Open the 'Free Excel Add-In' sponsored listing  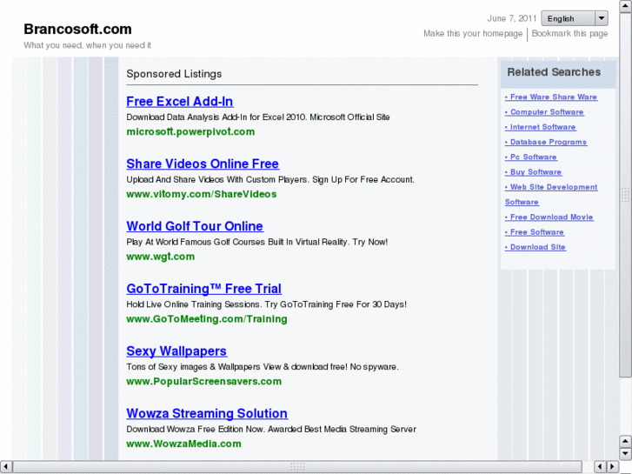pos(180,102)
